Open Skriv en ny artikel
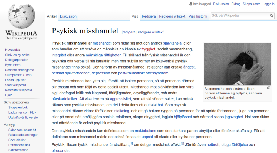277x153 pixels. click(x=18, y=55)
